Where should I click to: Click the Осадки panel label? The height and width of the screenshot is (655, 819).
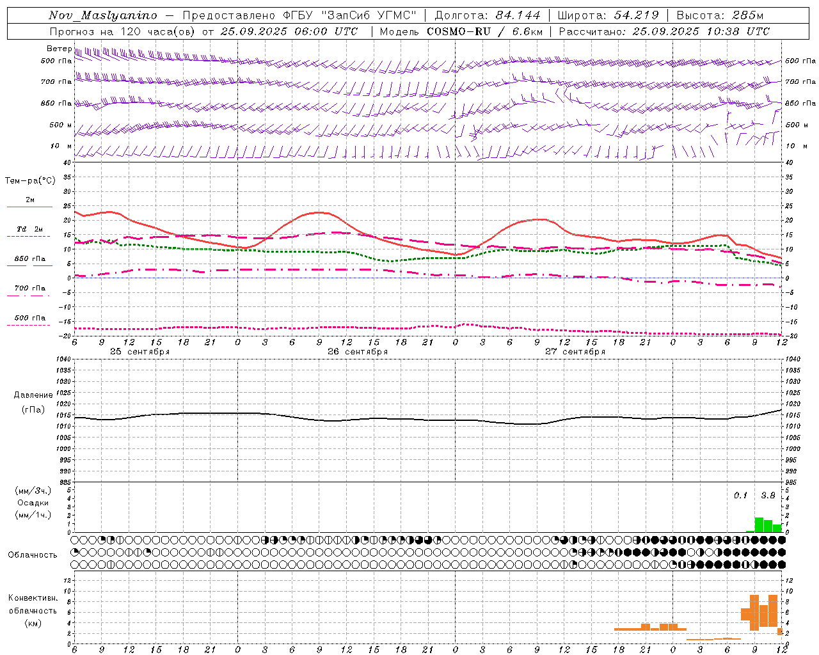33,503
